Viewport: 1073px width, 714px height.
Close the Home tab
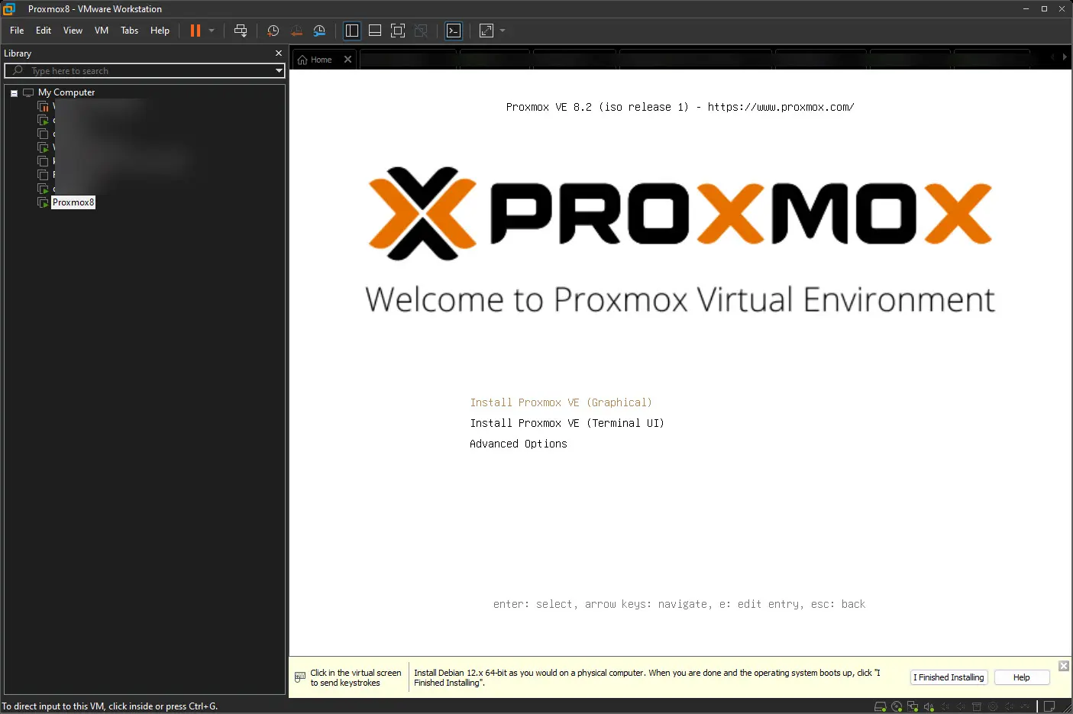[x=348, y=60]
